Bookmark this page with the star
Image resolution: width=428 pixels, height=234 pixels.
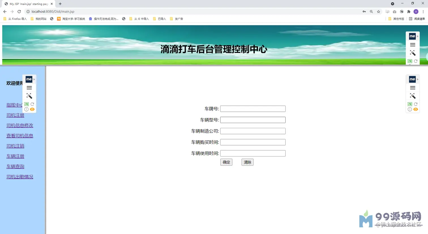point(378,12)
